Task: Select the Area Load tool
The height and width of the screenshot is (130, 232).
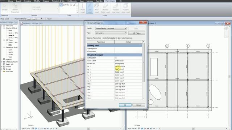Action: (x=96, y=8)
